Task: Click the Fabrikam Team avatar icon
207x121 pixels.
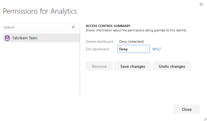Action: tap(8, 38)
